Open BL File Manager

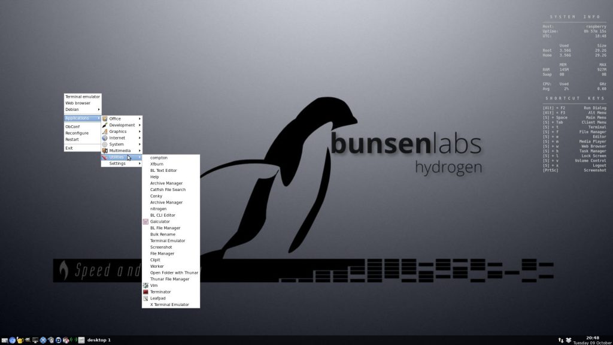(x=171, y=228)
